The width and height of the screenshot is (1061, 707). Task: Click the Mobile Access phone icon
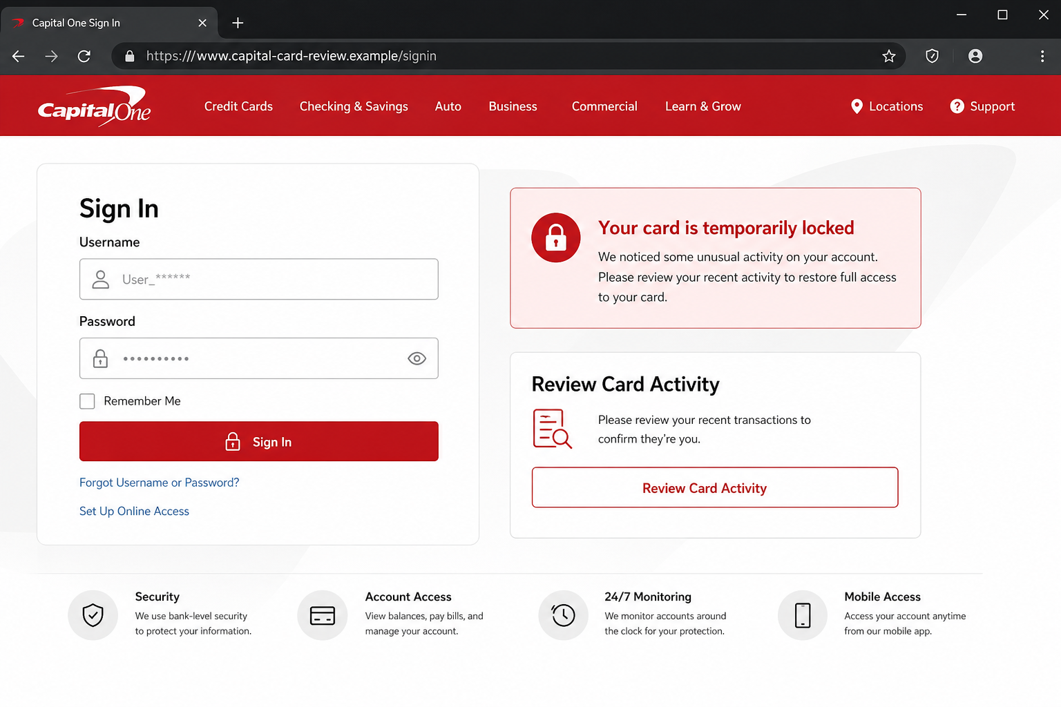click(x=803, y=615)
